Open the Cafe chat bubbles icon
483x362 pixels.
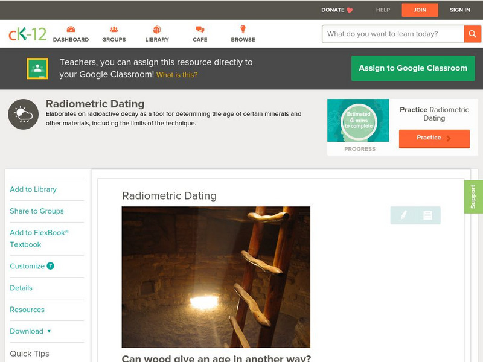[x=200, y=29]
